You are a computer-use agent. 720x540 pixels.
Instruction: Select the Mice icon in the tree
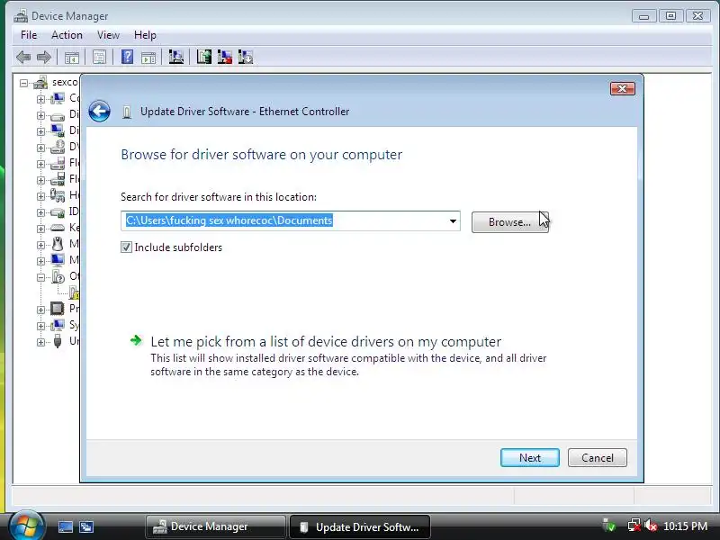pos(58,244)
